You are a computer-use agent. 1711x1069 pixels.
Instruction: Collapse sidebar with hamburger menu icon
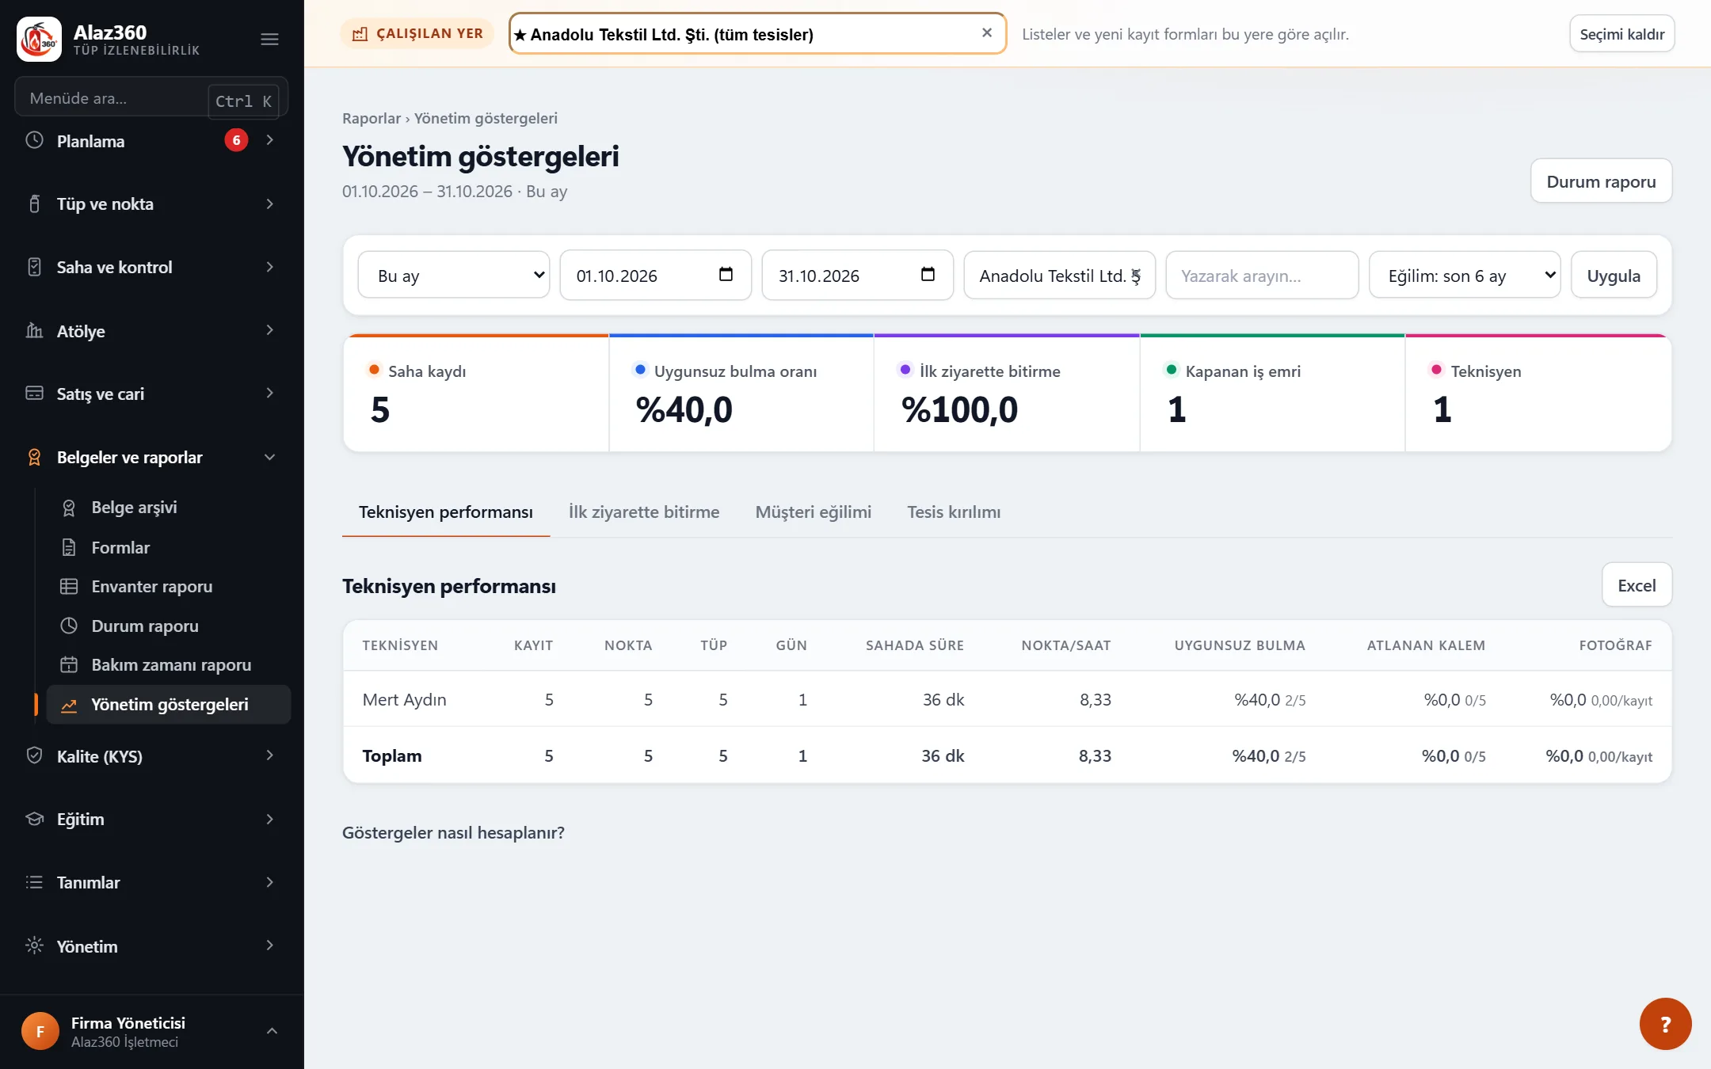269,39
